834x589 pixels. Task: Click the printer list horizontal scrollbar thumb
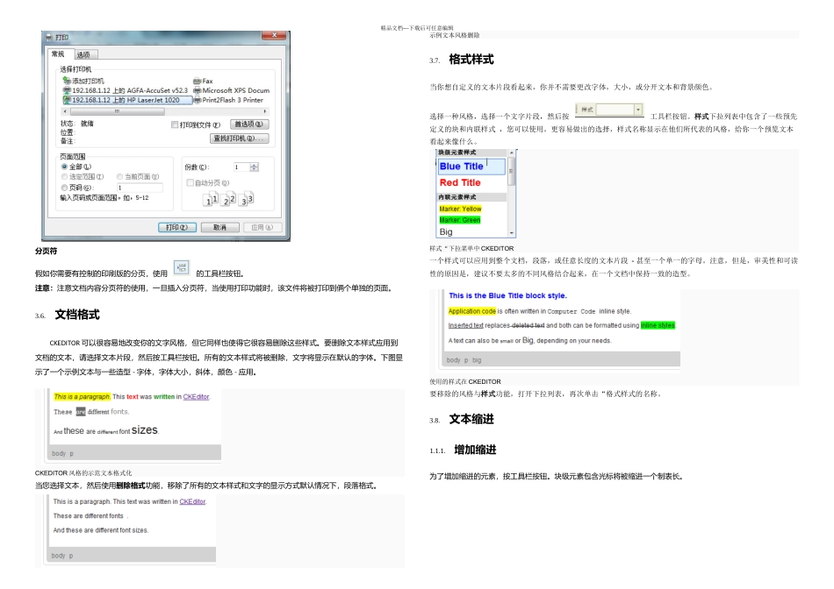pos(117,111)
